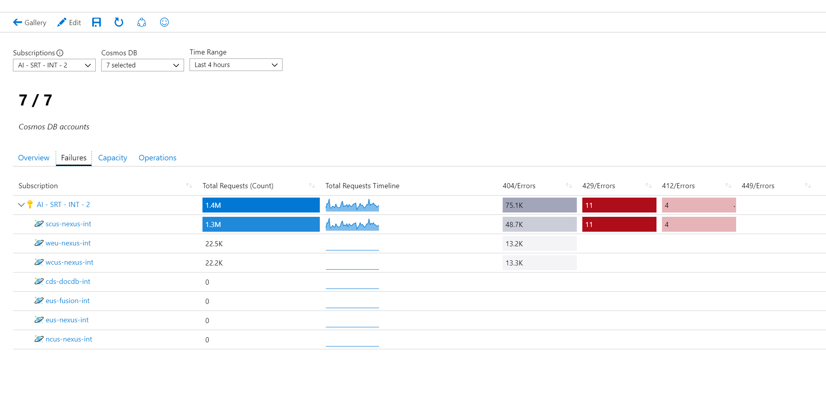826x396 pixels.
Task: Open the Time Range dropdown
Action: 236,65
